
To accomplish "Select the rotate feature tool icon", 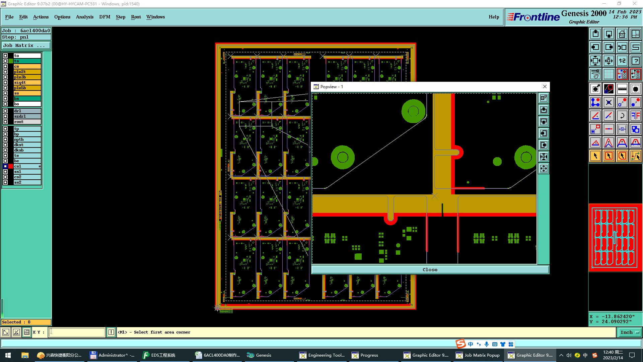I will coord(622,116).
